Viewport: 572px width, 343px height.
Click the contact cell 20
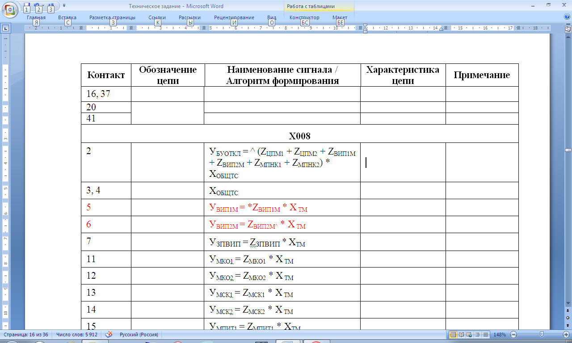[x=105, y=107]
